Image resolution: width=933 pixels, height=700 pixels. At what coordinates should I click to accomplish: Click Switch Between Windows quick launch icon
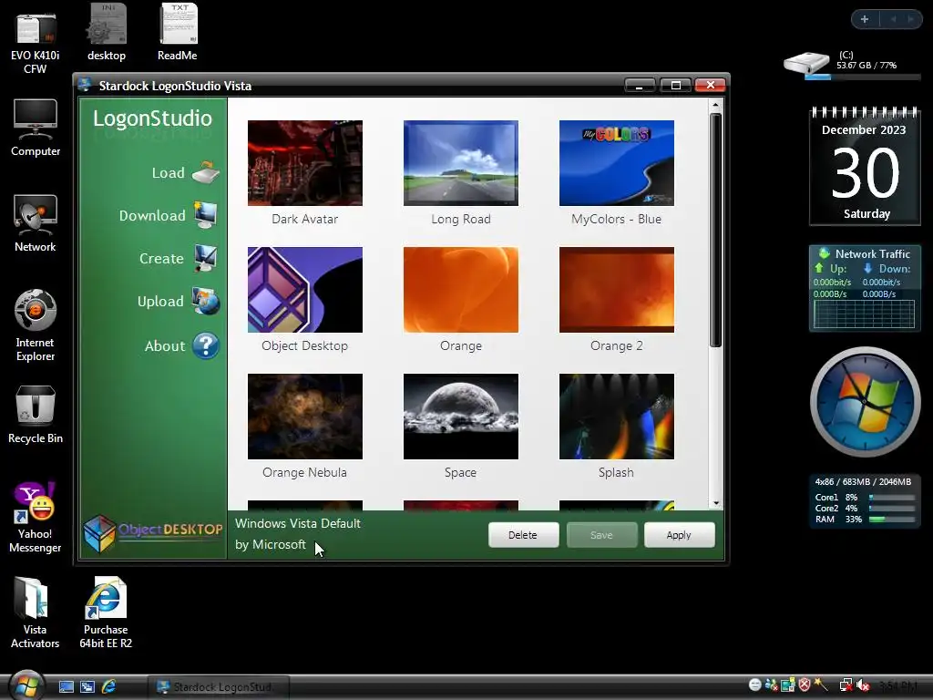click(x=87, y=687)
